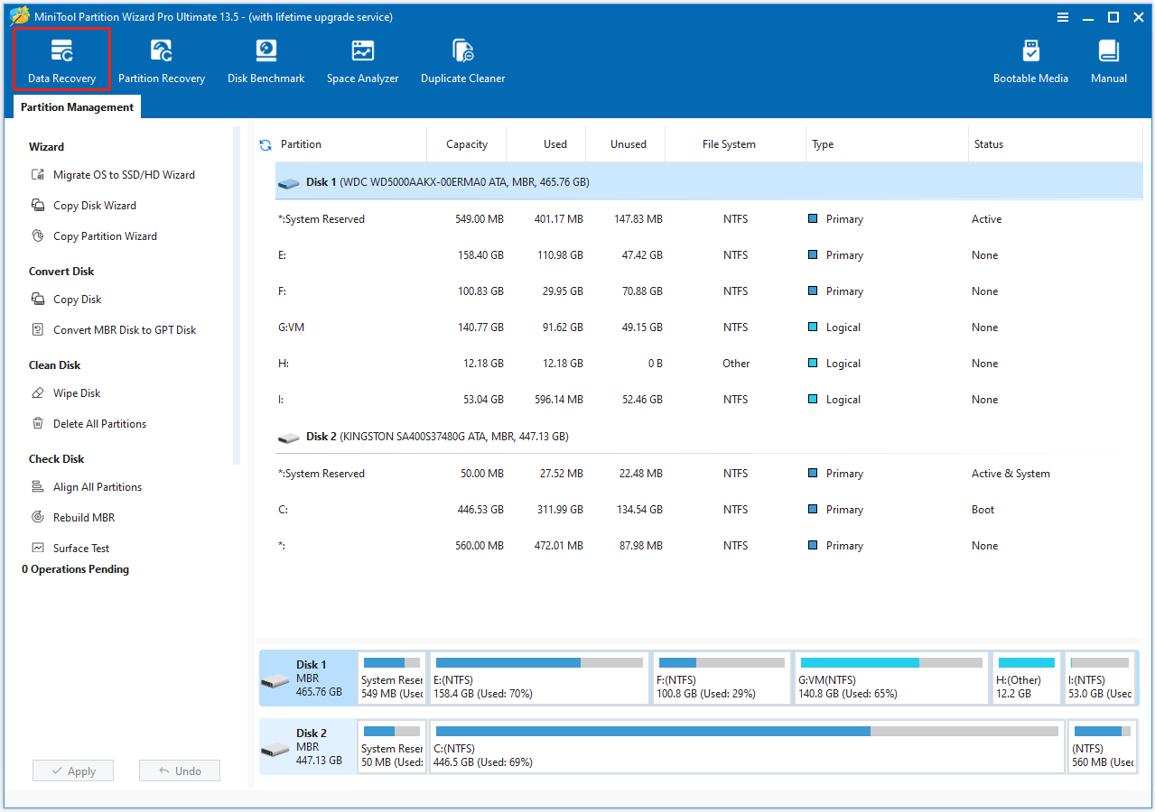Select Delete All Partitions
The image size is (1155, 812).
pyautogui.click(x=99, y=423)
